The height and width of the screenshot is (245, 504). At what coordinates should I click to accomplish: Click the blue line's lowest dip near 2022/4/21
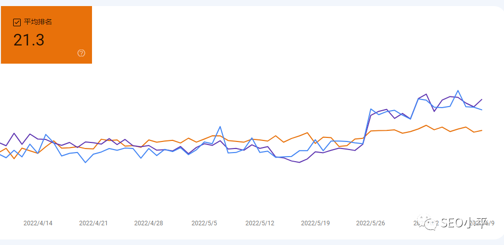[x=85, y=162]
